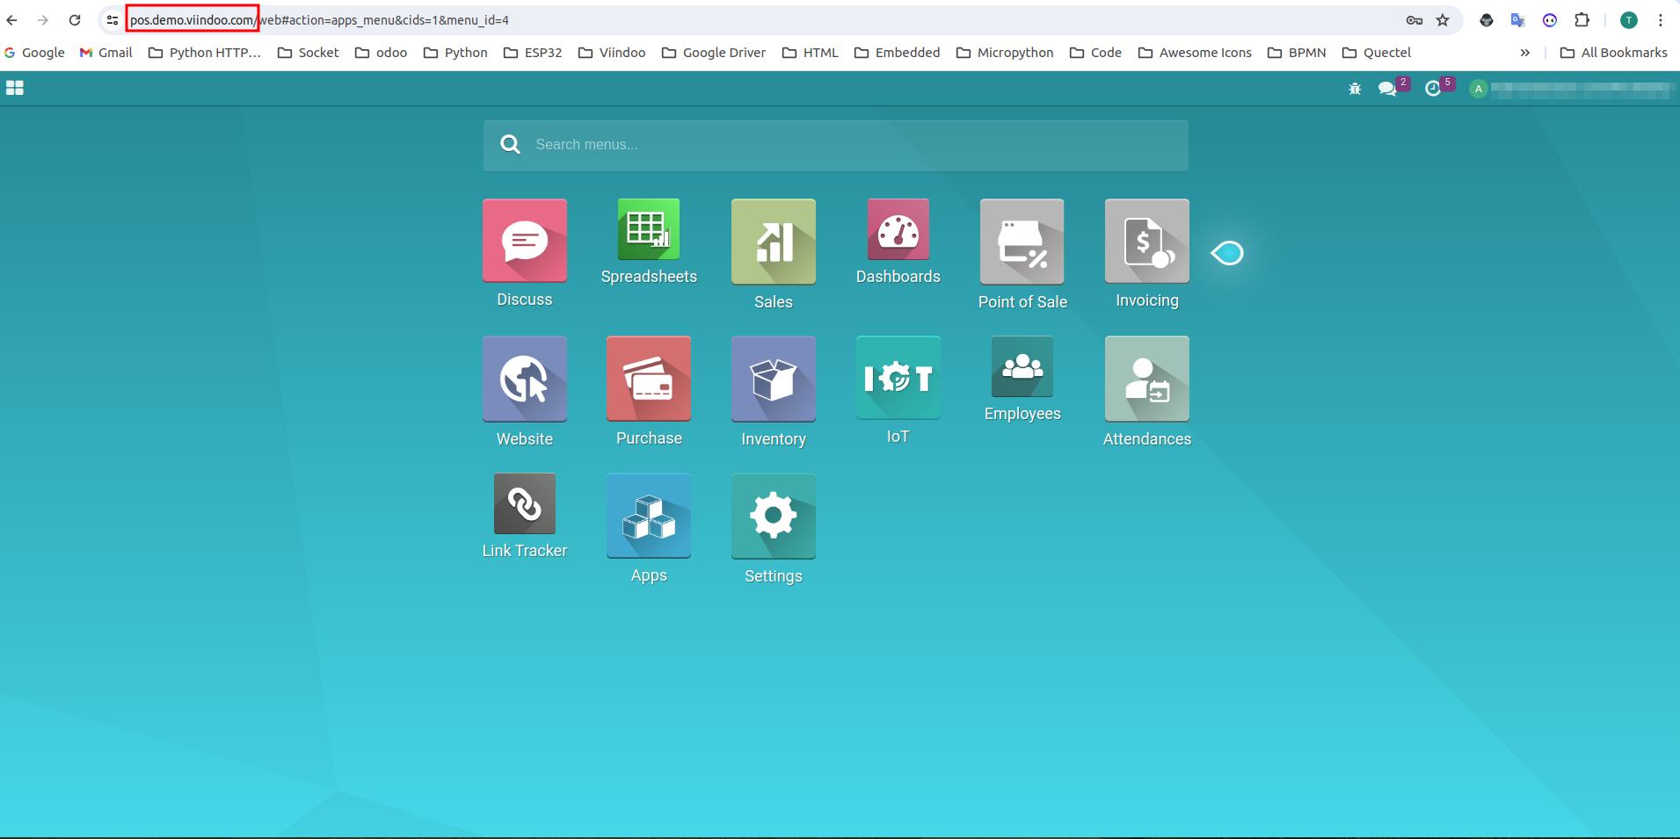This screenshot has width=1680, height=839.
Task: Bookmark this page with star icon
Action: (x=1443, y=20)
